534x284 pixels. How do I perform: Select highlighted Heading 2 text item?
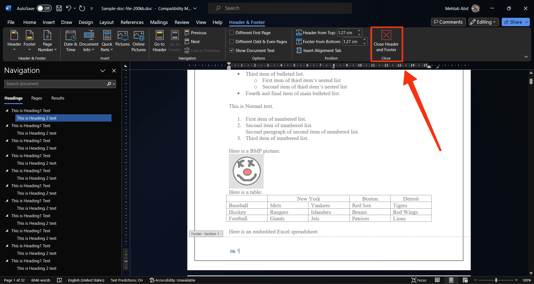63,118
